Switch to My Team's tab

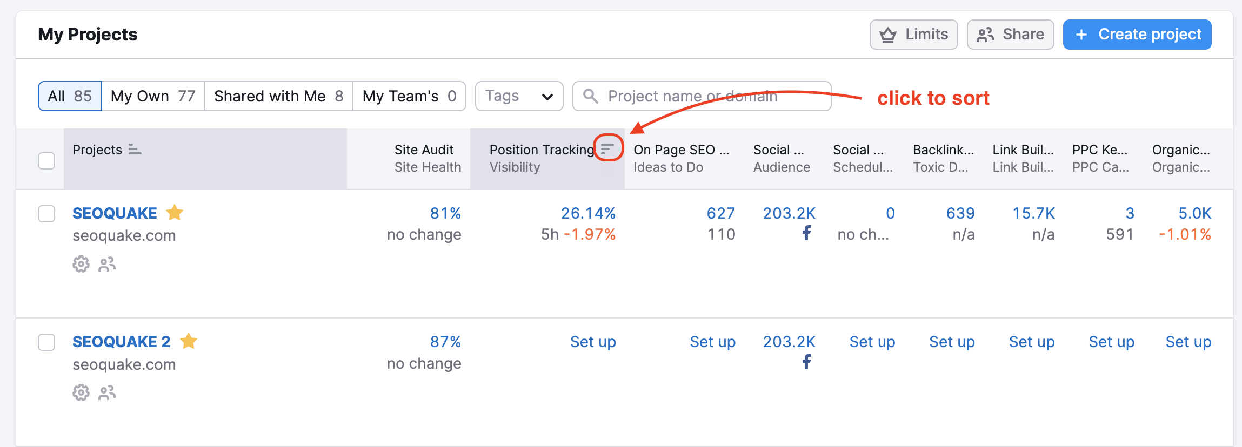point(410,96)
